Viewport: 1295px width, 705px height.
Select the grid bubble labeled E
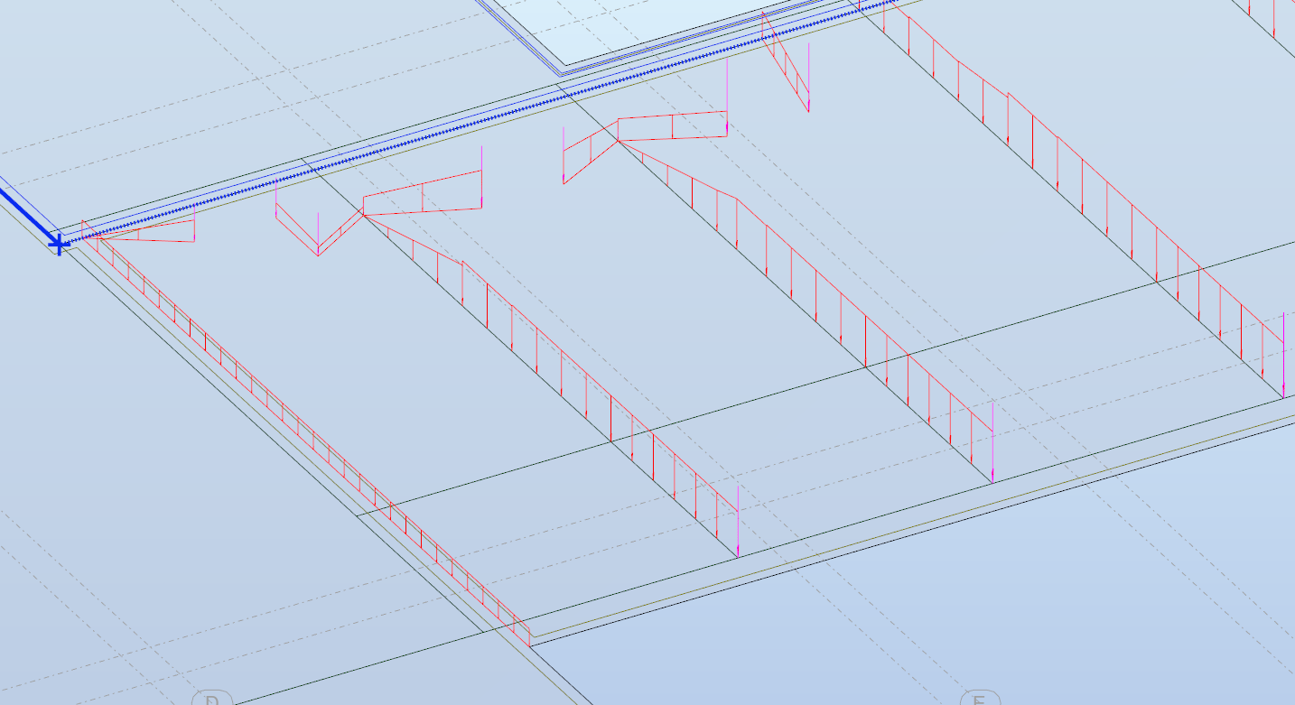point(980,700)
